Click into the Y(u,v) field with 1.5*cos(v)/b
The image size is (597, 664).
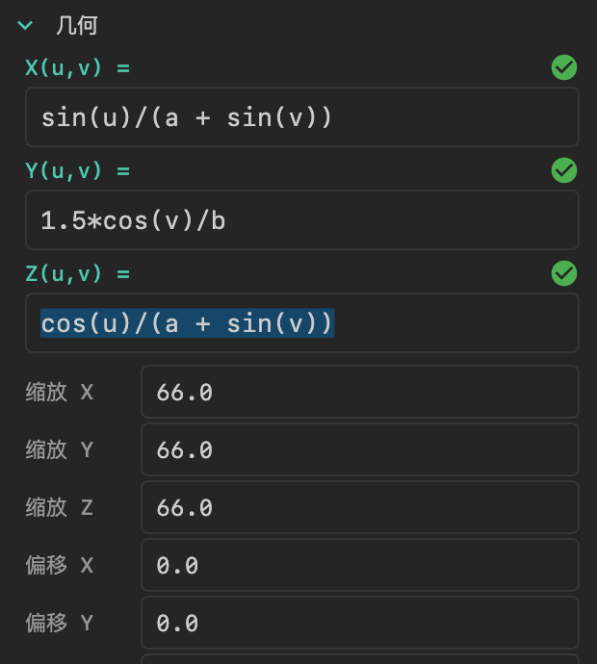pos(301,220)
